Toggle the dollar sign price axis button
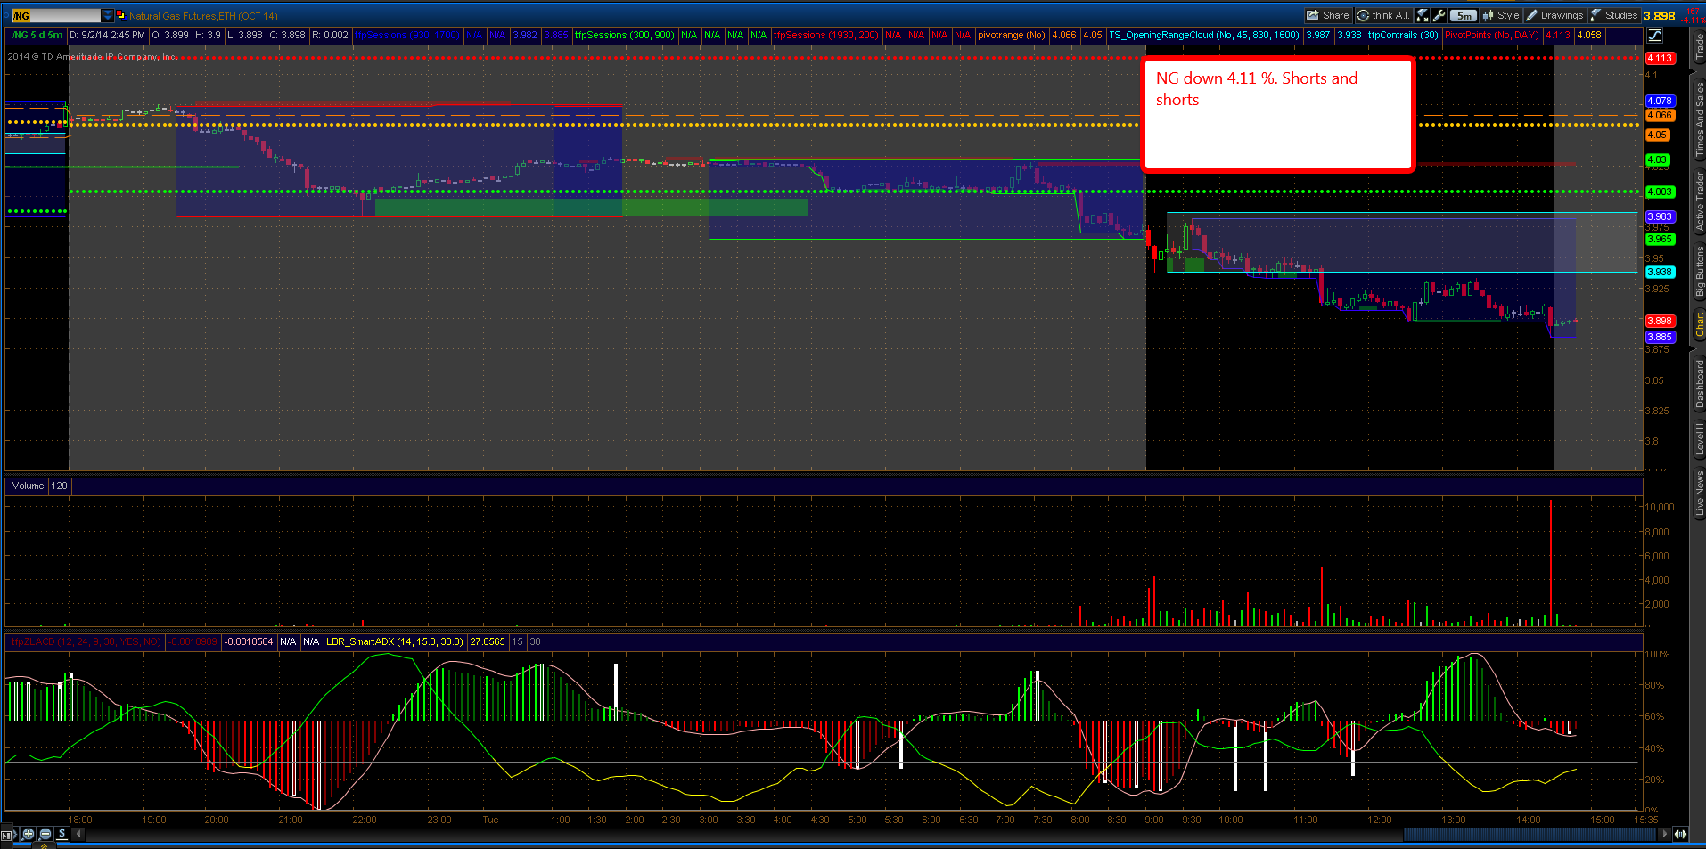Viewport: 1706px width, 849px height. 62,834
